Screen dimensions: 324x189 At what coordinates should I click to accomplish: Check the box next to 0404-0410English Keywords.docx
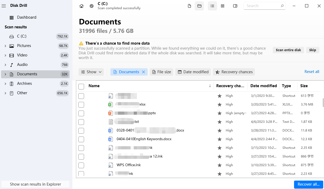click(81, 139)
